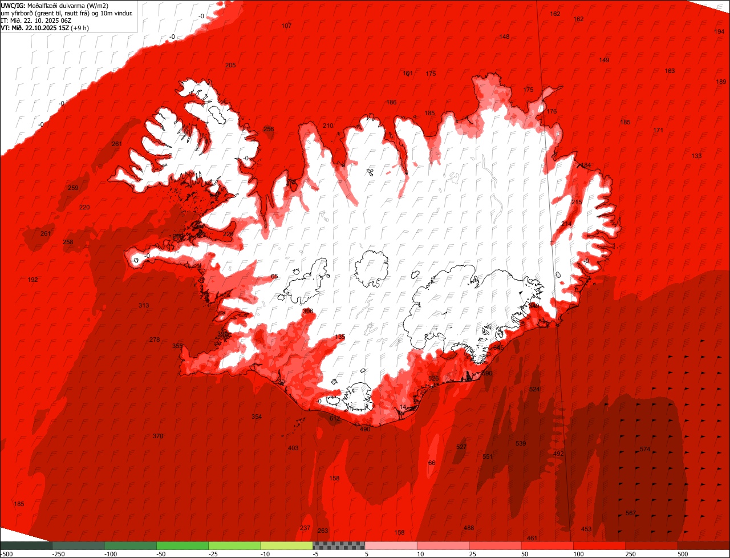Click the map value 574
Screen dimensions: 730x558
click(645, 450)
